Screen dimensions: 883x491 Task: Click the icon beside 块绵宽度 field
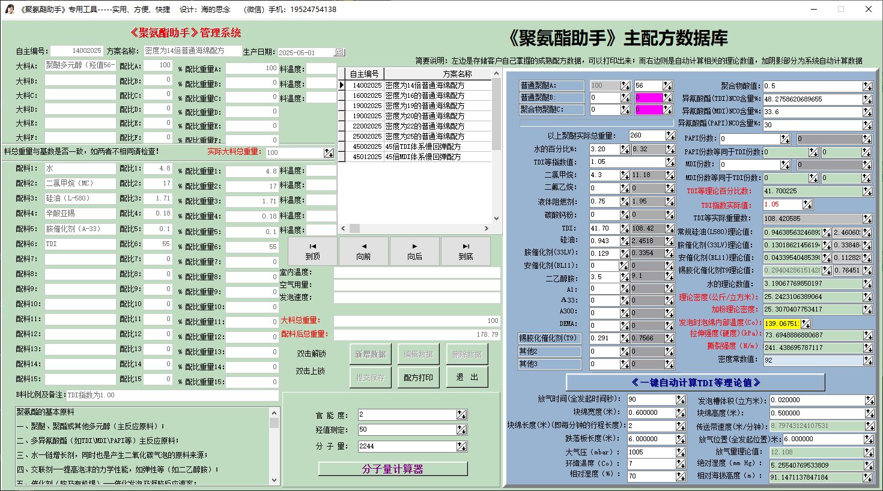(x=681, y=413)
